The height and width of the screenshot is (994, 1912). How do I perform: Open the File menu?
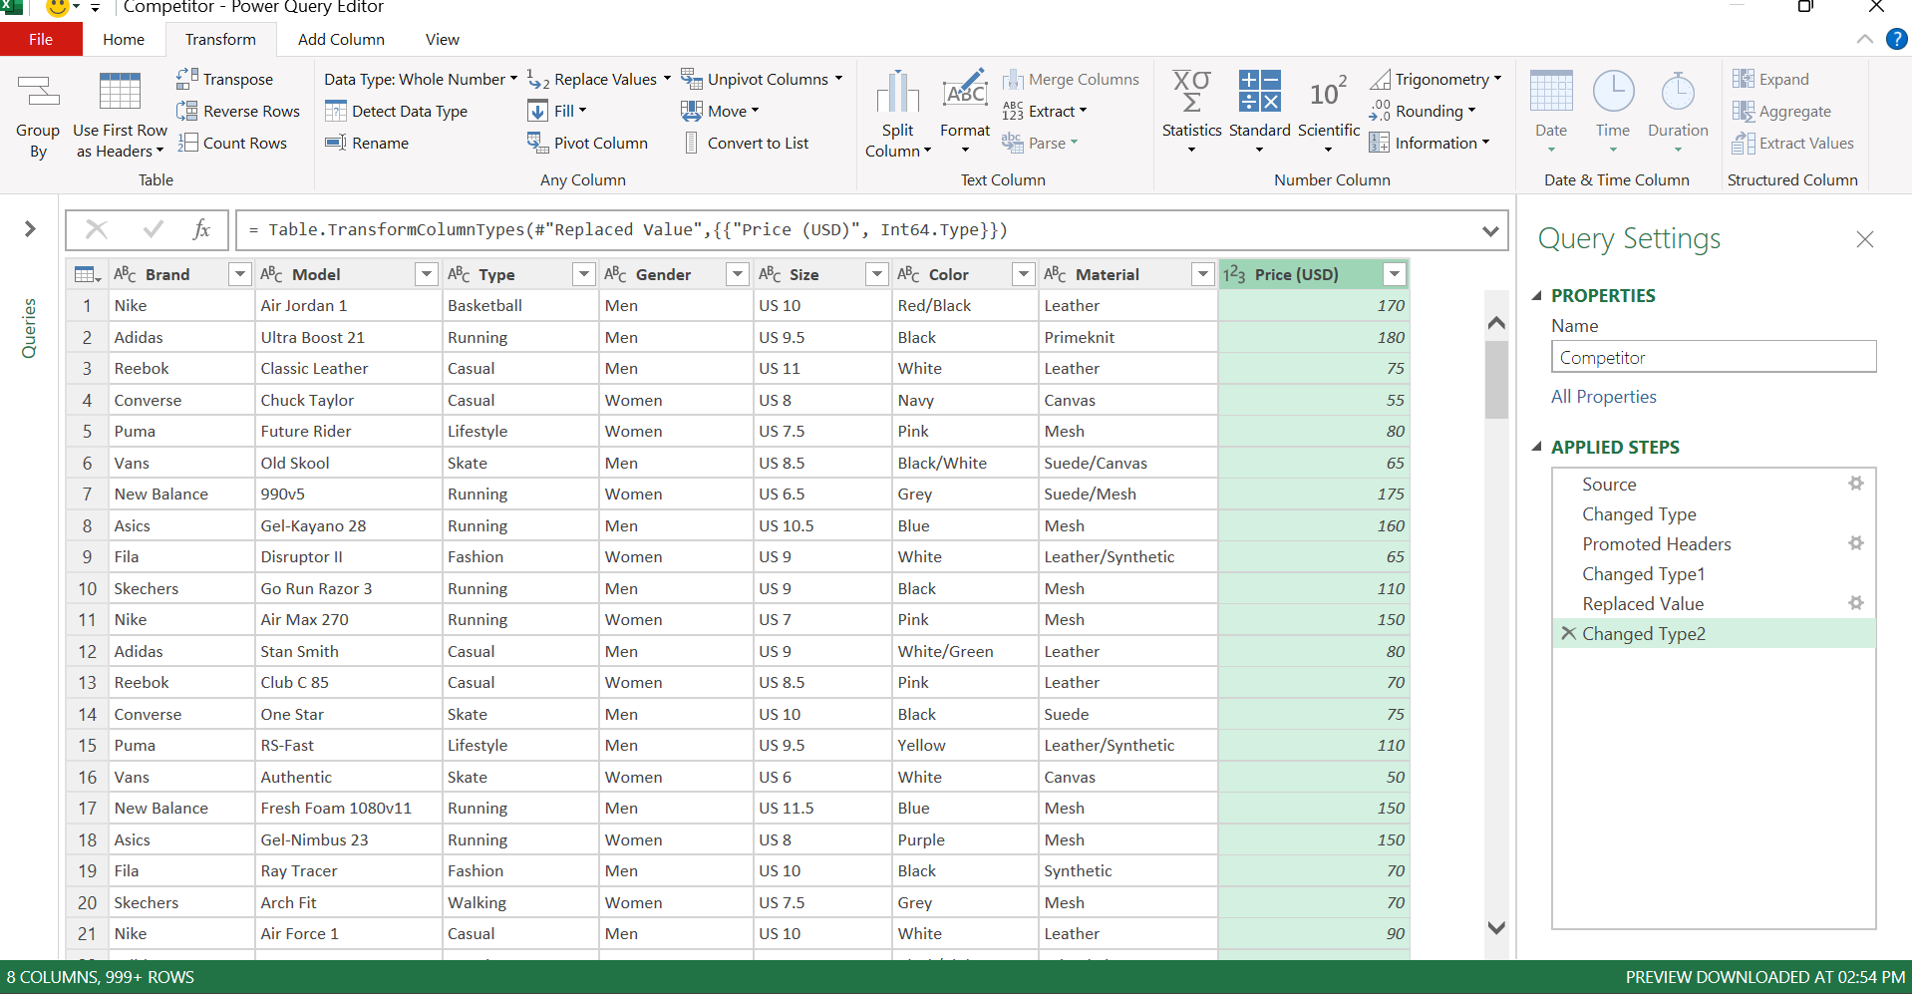(41, 40)
